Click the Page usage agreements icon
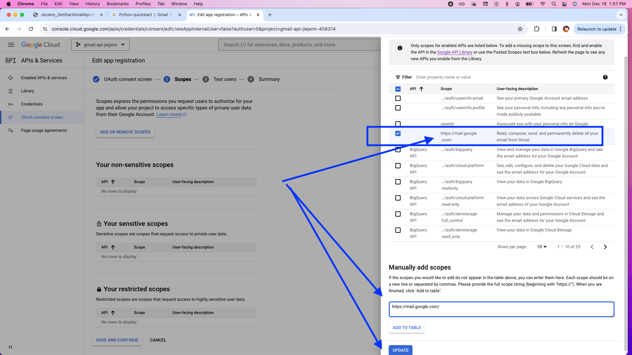Image resolution: width=632 pixels, height=355 pixels. tap(11, 130)
